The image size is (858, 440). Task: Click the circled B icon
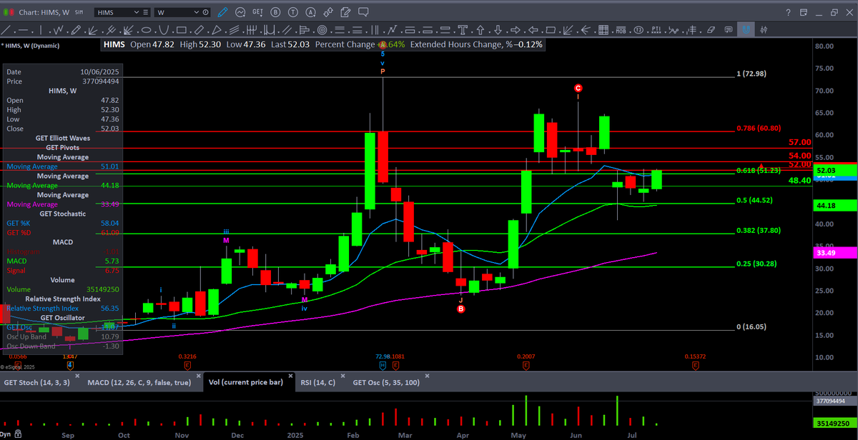click(275, 12)
